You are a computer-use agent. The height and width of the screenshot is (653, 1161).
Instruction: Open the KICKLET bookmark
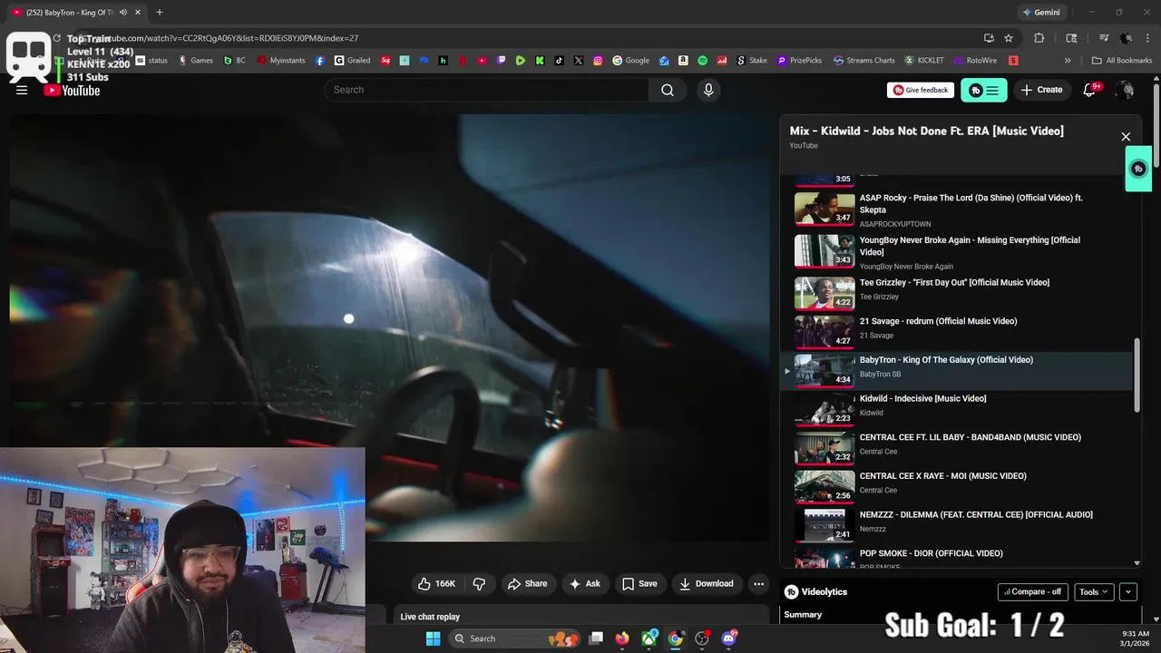coord(924,61)
